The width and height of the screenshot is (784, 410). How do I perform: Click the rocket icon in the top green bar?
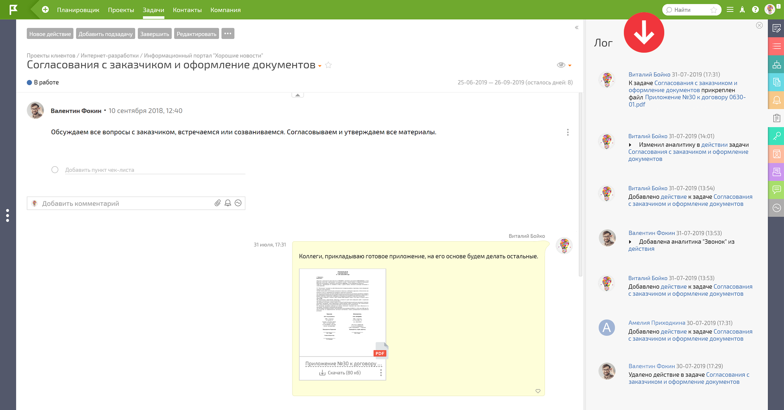click(x=742, y=9)
